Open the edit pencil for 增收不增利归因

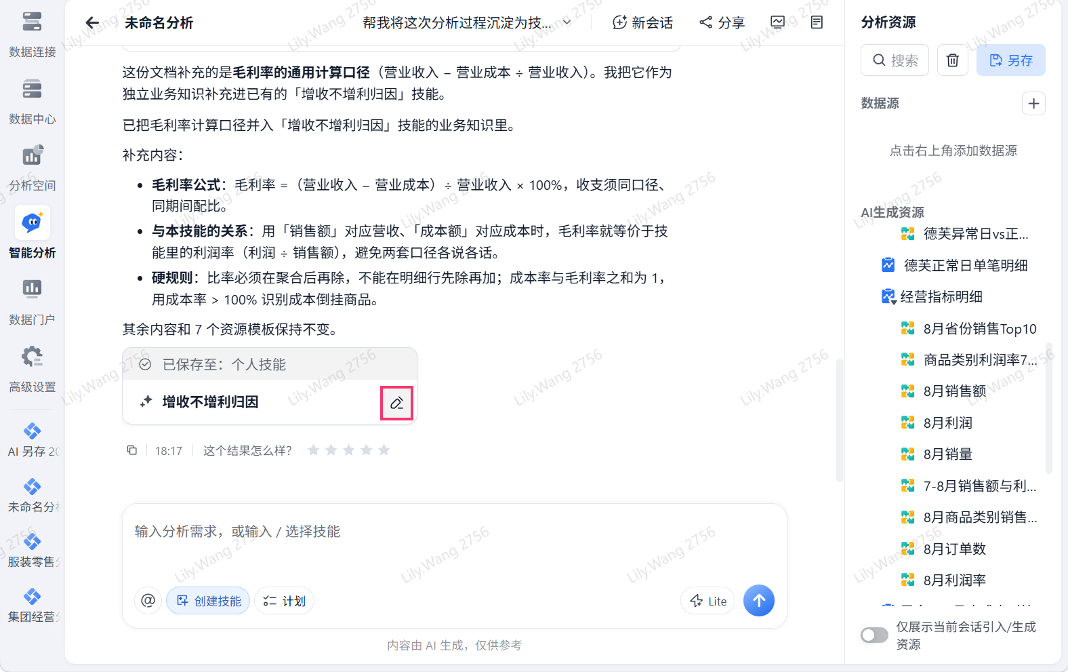(397, 403)
